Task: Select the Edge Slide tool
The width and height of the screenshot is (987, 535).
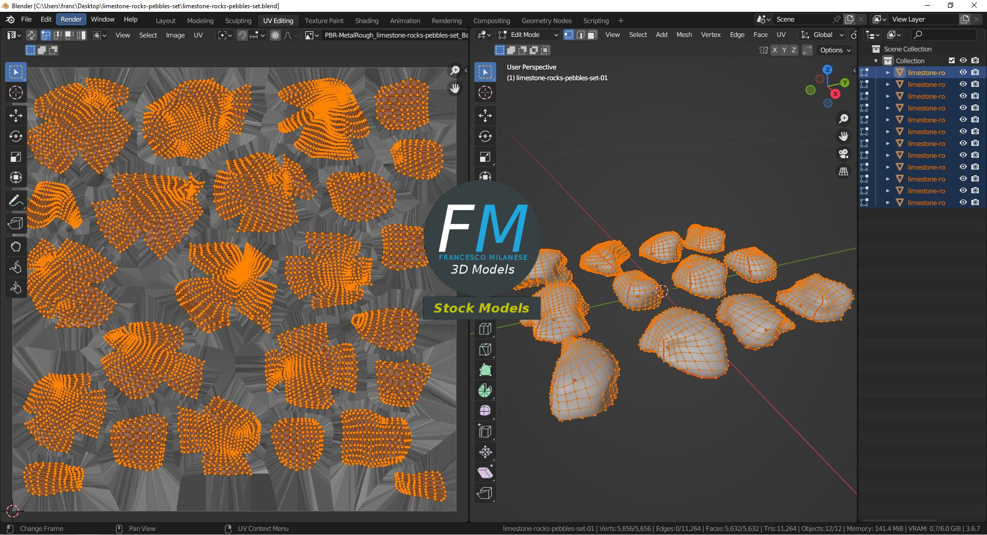Action: point(485,432)
